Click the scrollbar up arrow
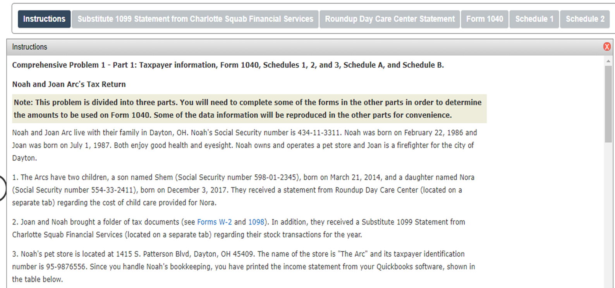615x288 pixels. click(x=607, y=60)
